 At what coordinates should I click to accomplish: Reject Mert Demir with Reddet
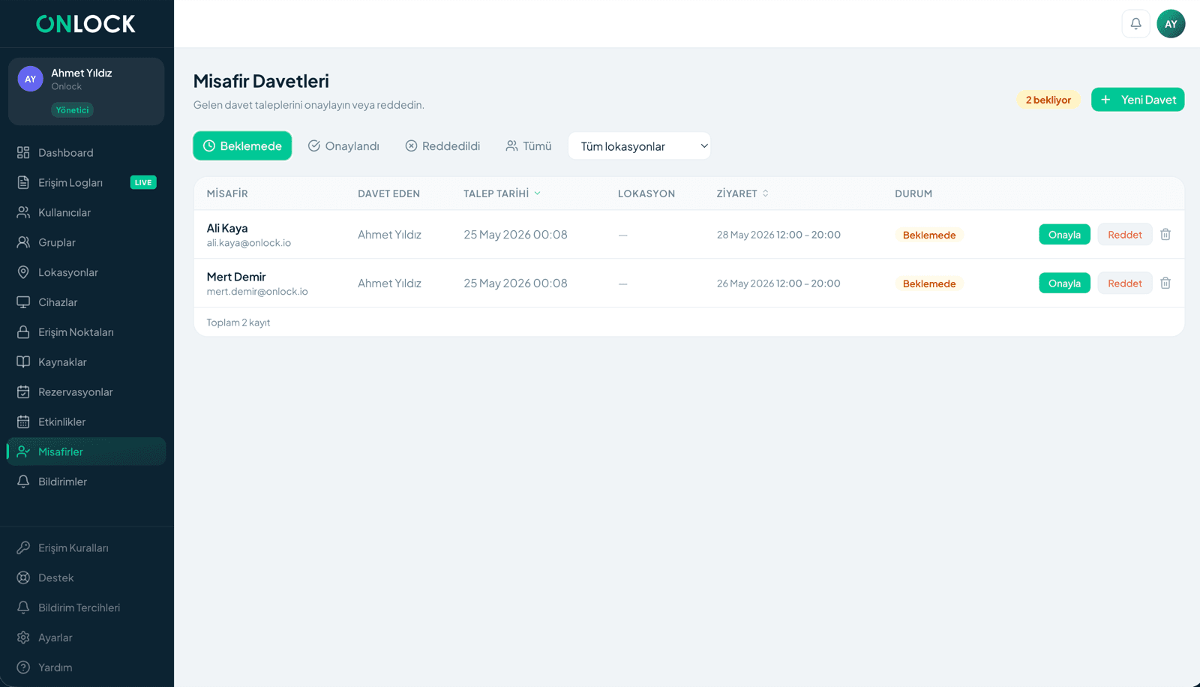coord(1125,283)
